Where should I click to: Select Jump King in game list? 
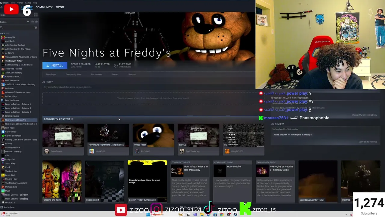[10, 163]
